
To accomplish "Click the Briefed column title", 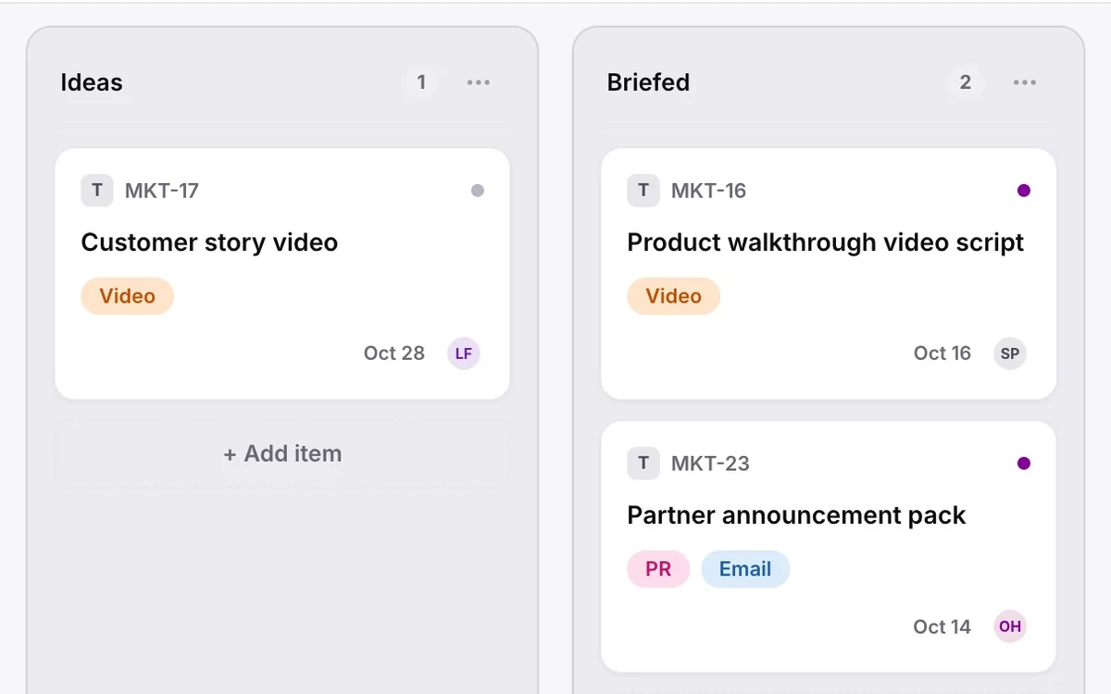I will [648, 82].
